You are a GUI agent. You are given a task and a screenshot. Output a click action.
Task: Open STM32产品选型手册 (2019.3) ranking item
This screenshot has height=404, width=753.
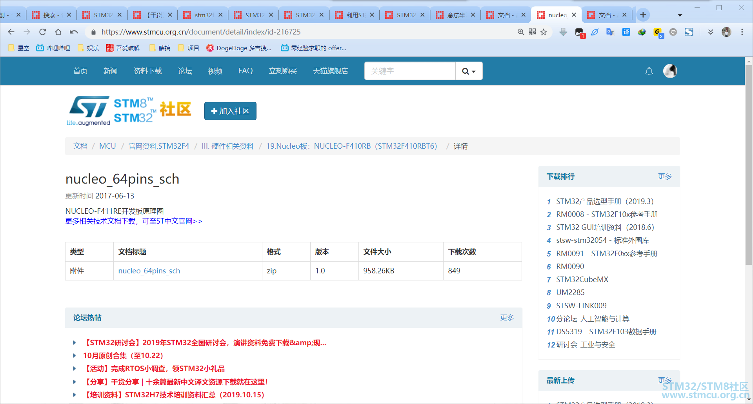(x=605, y=202)
